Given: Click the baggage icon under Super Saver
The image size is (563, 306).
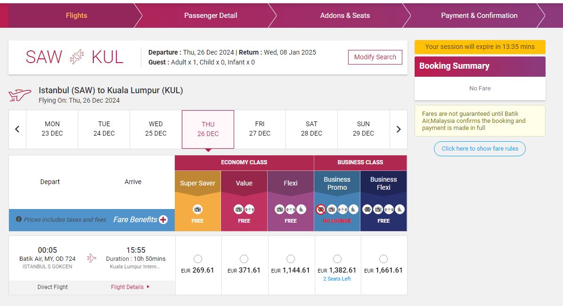Looking at the screenshot, I should pos(197,209).
